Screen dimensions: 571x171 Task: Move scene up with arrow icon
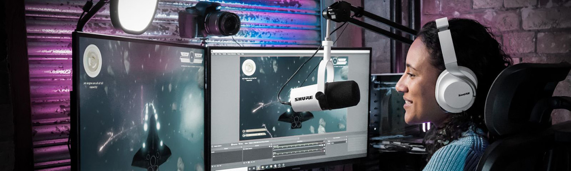[x=218, y=166]
